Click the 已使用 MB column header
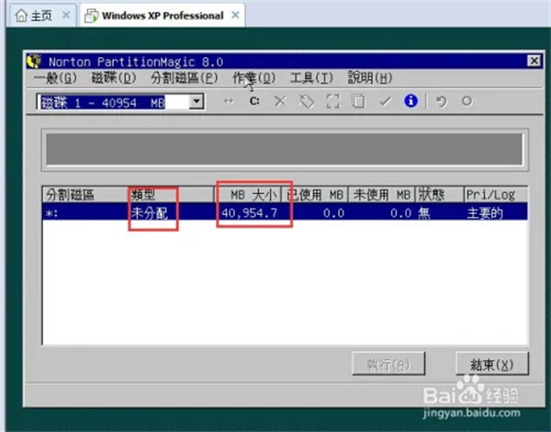Screen dimensions: 551x432 [x=315, y=194]
